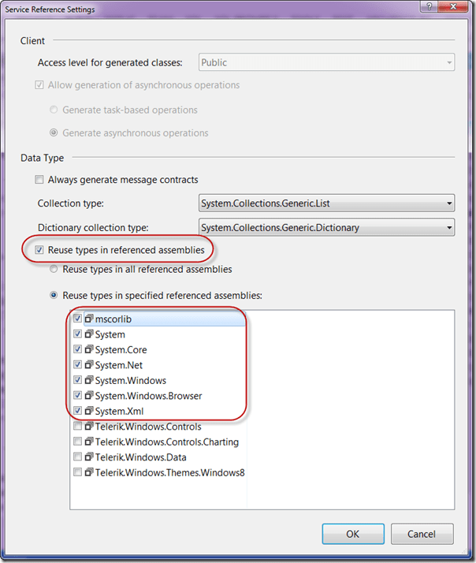
Task: Click the mscorlib assembly icon
Action: (89, 319)
